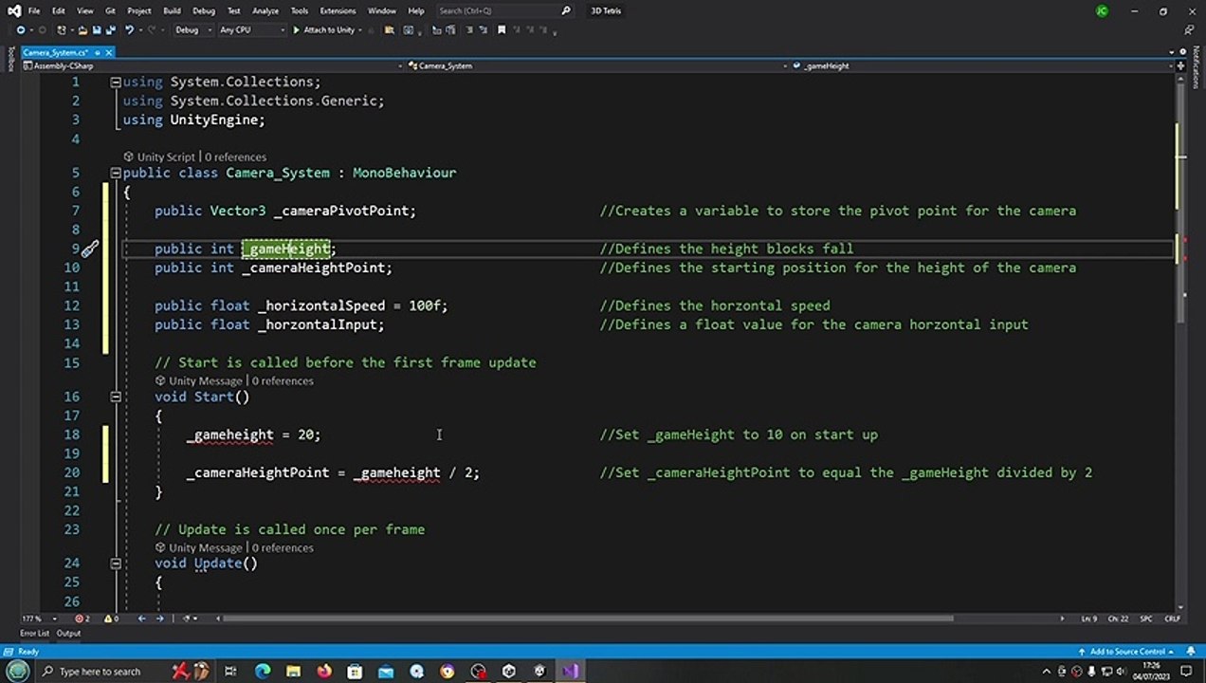
Task: Pin the Camera_System.cs tab
Action: coord(97,52)
